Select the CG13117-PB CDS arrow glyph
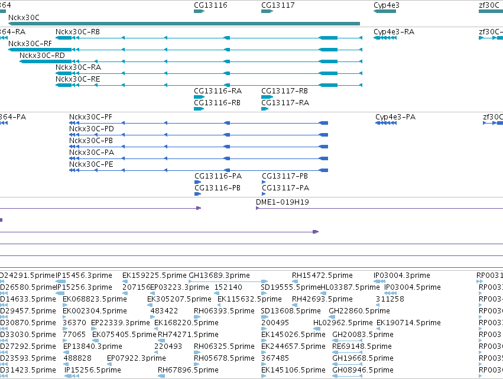This screenshot has height=379, width=503. coord(264,182)
